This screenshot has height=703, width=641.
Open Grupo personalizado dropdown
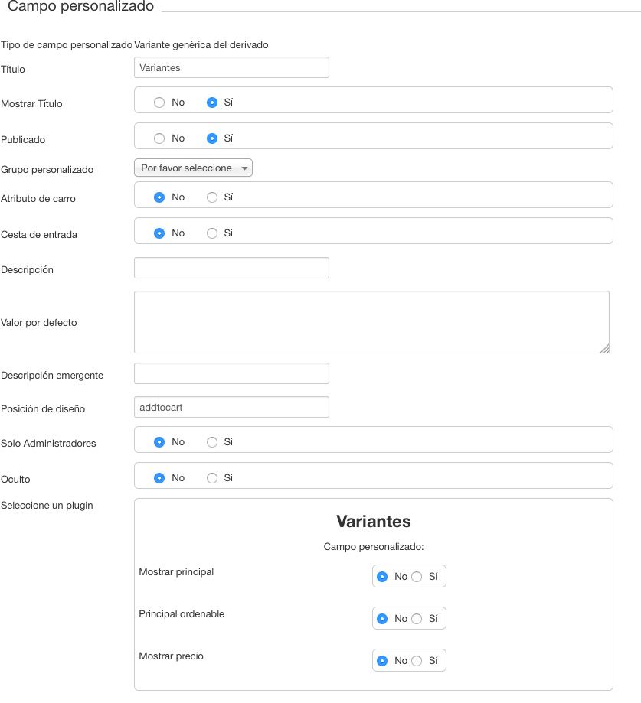[193, 168]
